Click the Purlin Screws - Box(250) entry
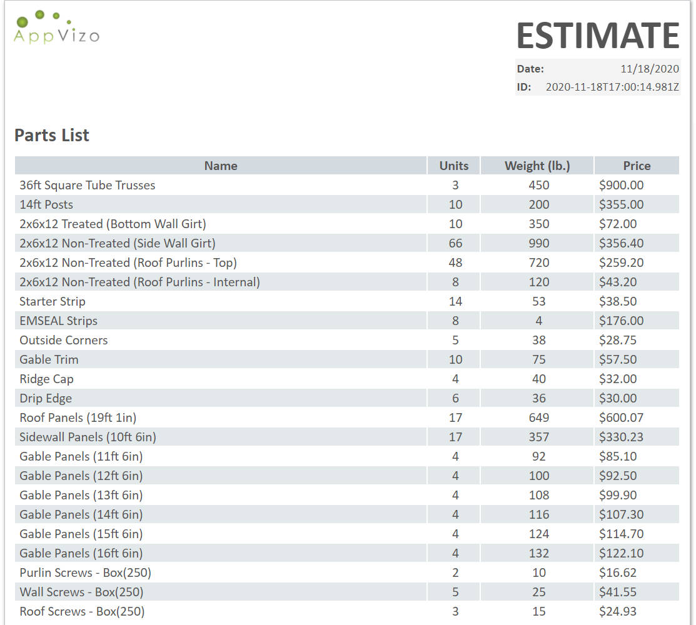 86,572
